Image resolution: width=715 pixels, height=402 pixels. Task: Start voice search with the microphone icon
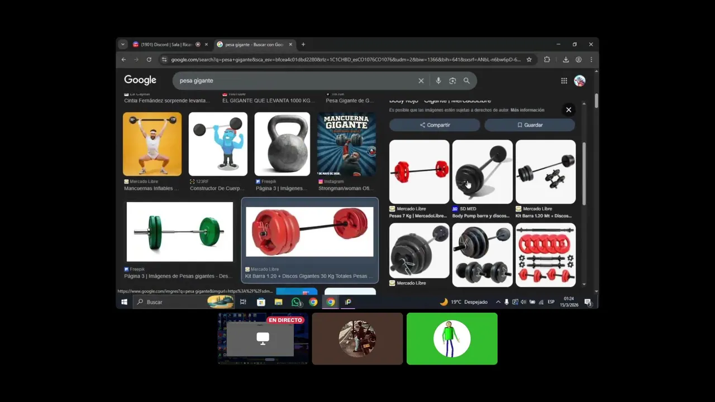(x=438, y=80)
